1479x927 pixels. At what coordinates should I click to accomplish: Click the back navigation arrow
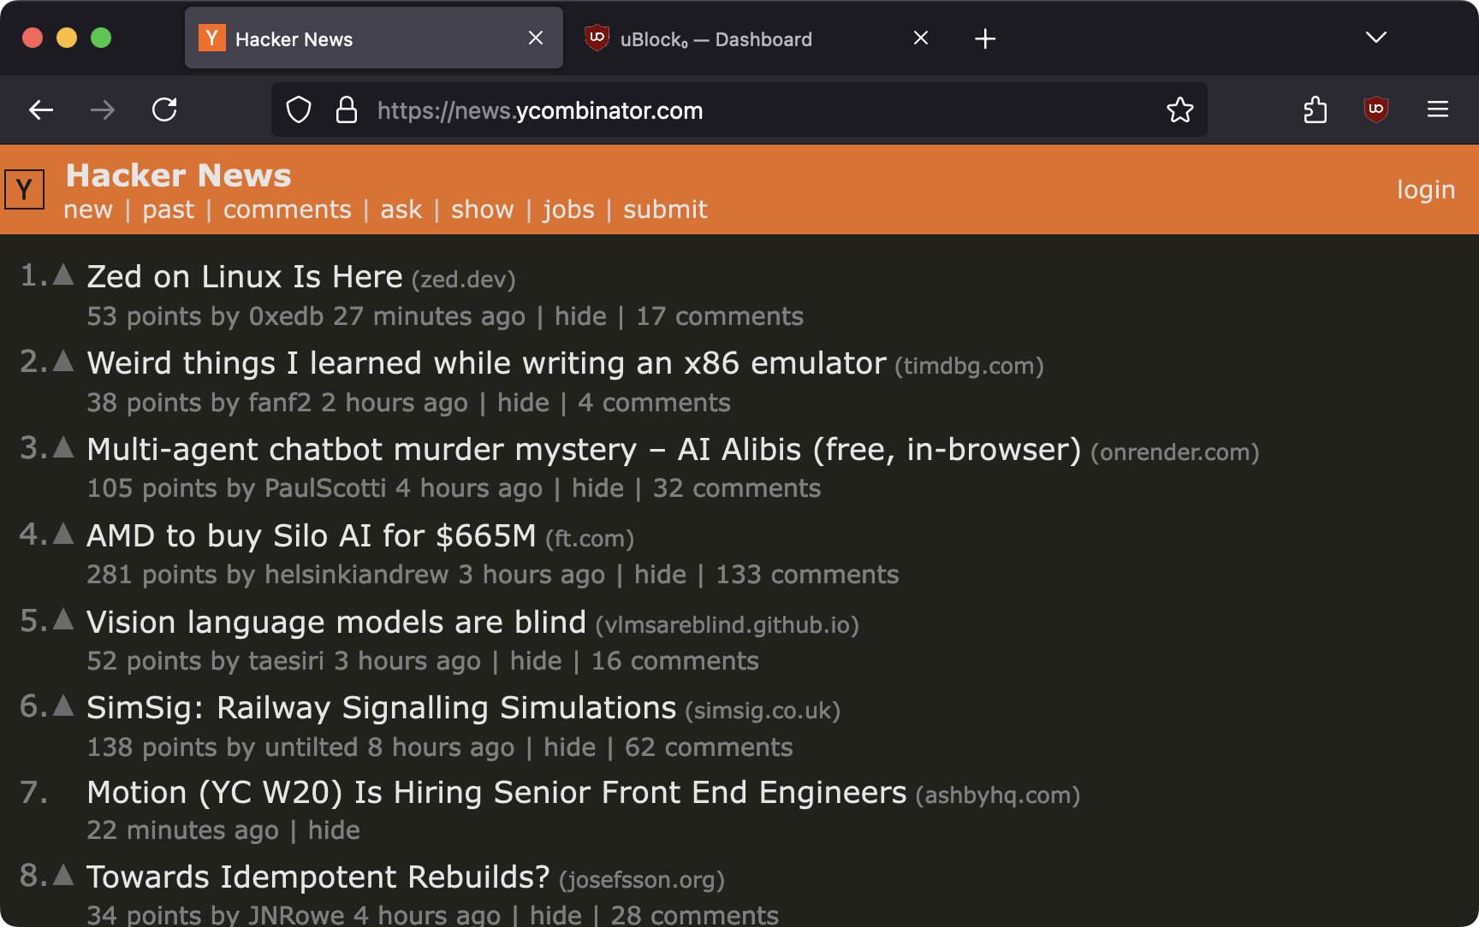click(x=40, y=109)
